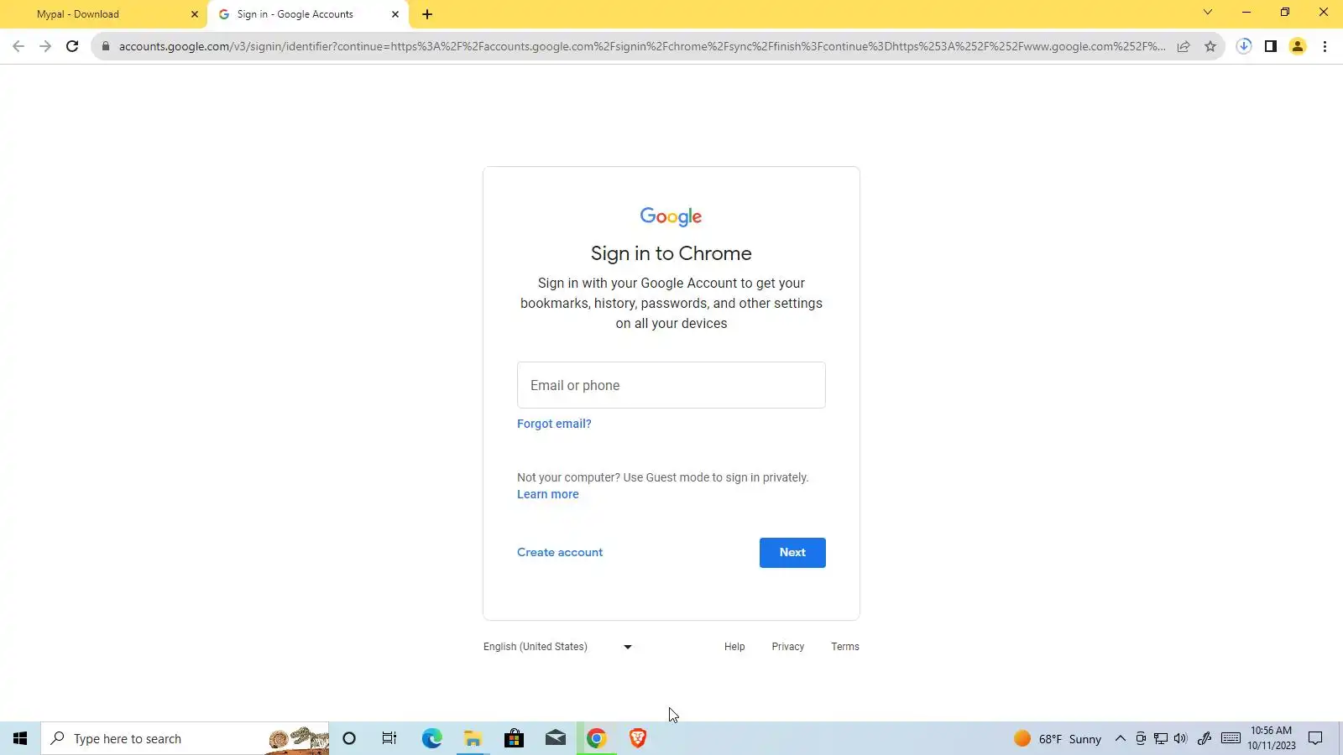Go back with browser back arrow

coord(18,46)
